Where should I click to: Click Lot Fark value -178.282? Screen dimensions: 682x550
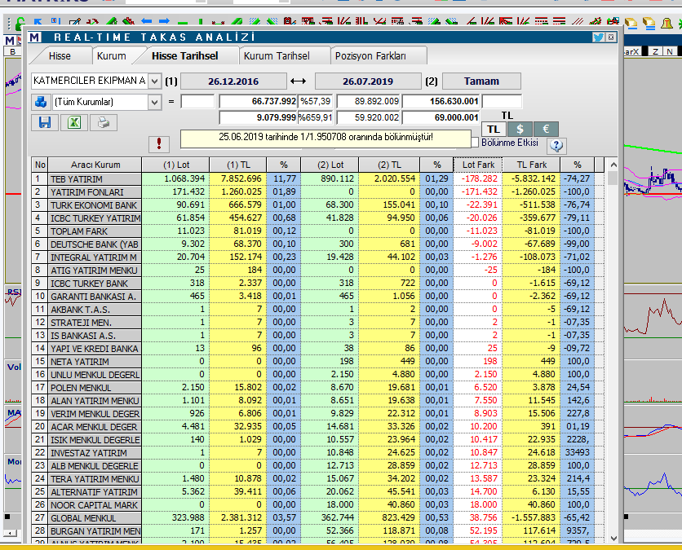(x=480, y=179)
